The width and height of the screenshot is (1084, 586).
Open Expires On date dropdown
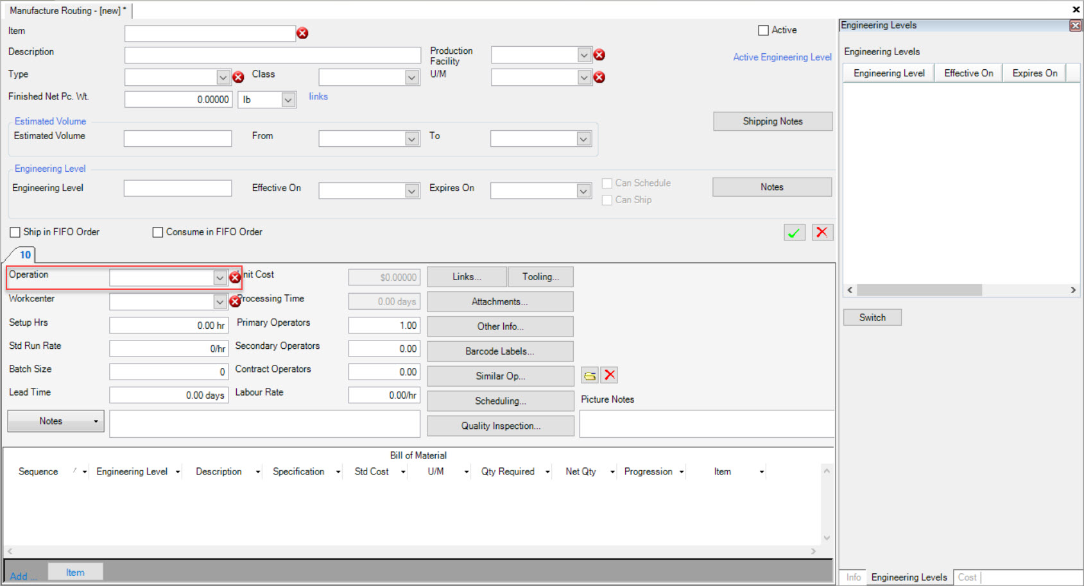583,191
